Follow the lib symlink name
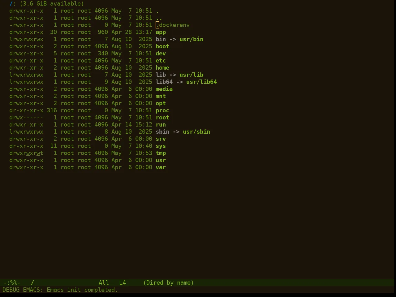Screen dimensions: 396x297 (x=161, y=75)
